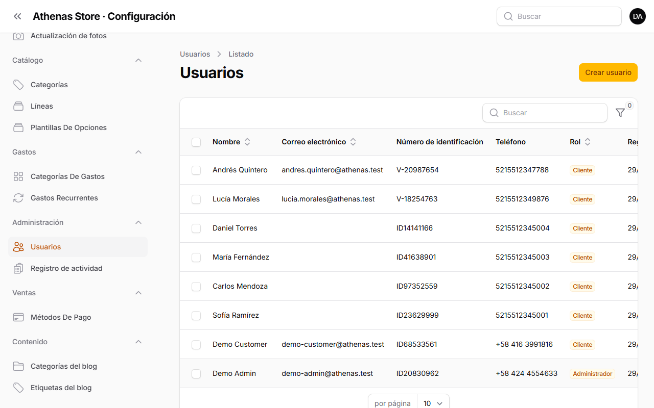Click the Usuarios breadcrumb link
The width and height of the screenshot is (654, 408).
pyautogui.click(x=195, y=54)
